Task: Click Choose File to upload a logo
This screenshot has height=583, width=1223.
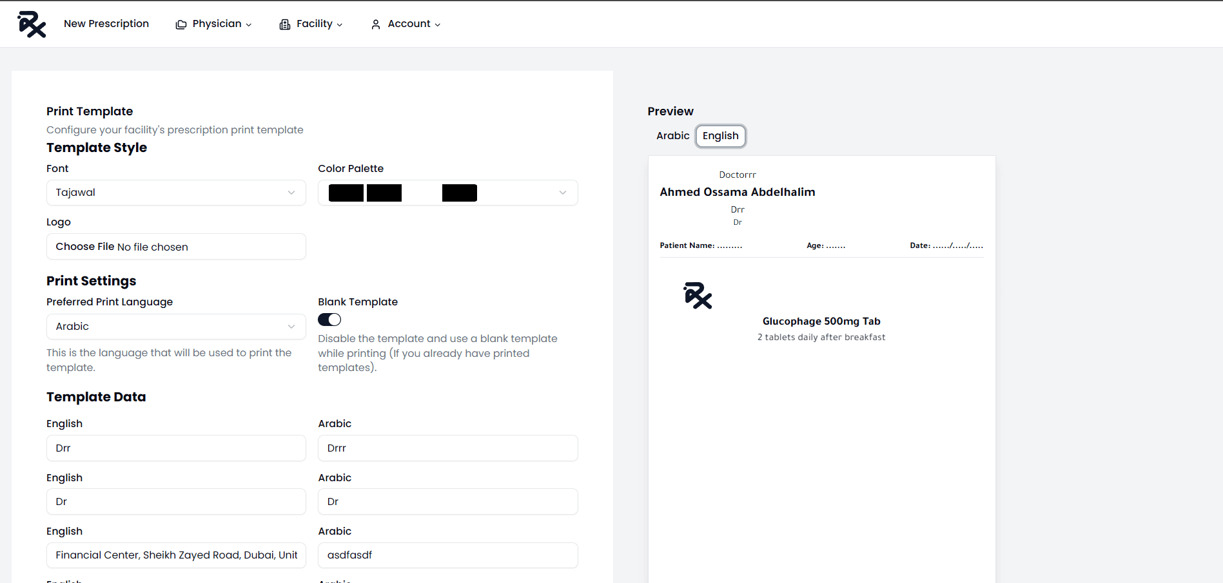Action: (x=84, y=247)
